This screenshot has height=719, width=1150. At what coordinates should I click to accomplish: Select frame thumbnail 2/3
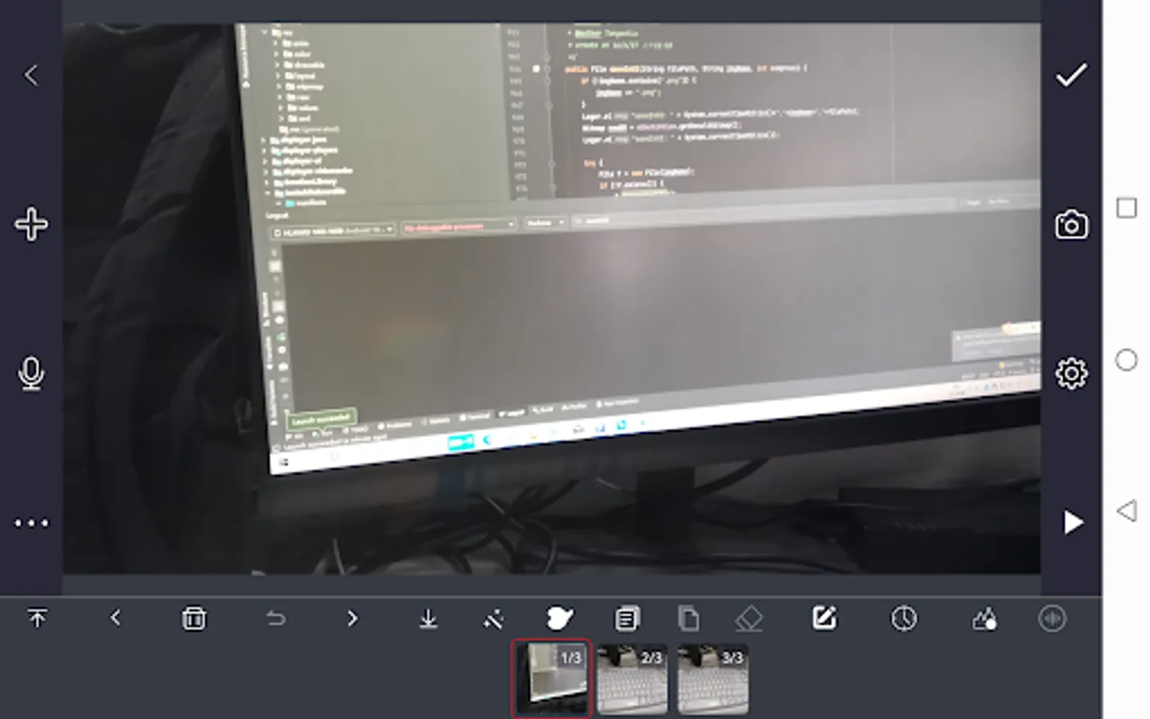point(632,678)
